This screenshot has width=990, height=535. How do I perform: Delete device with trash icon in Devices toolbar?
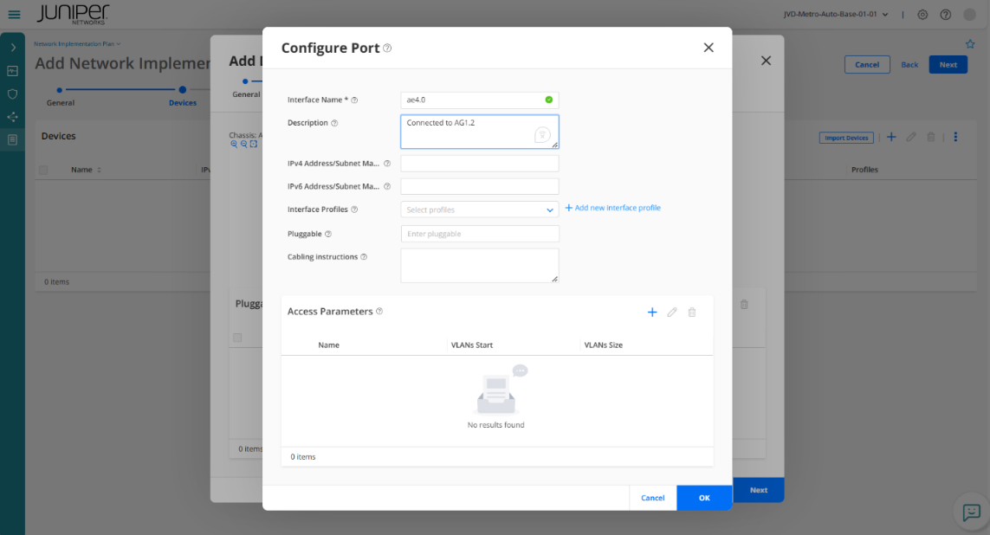pyautogui.click(x=930, y=137)
